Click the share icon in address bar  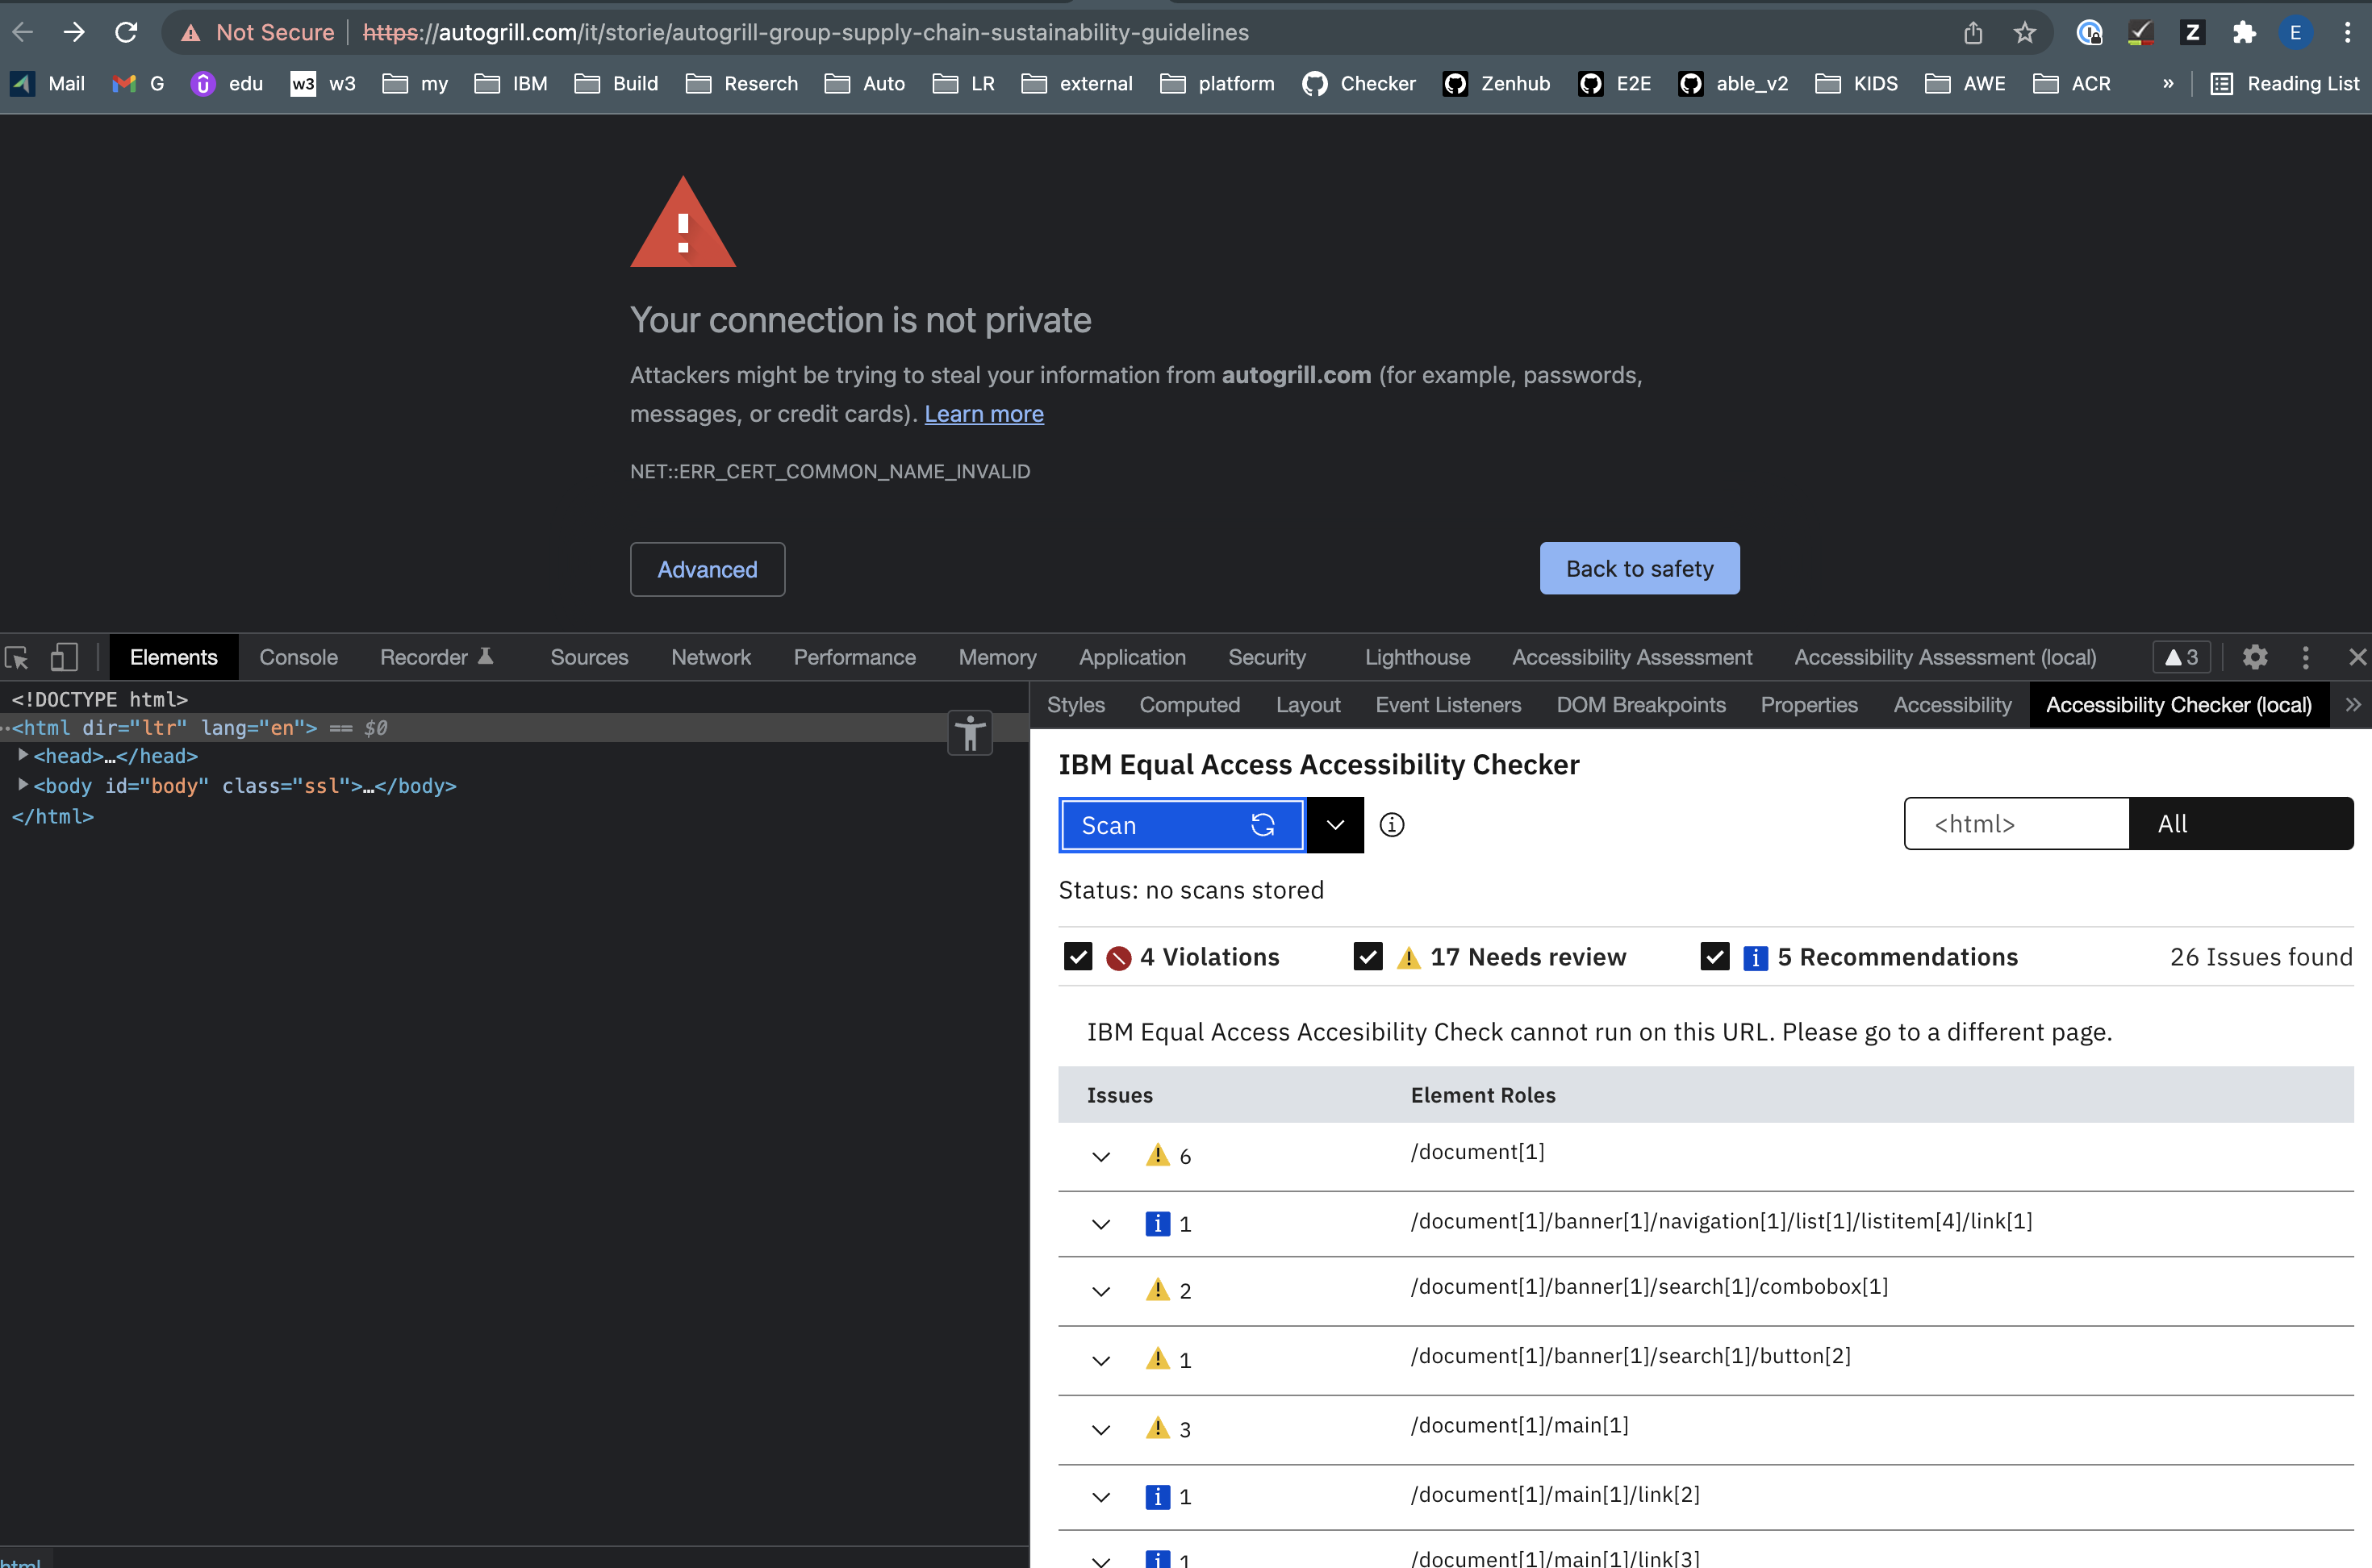(x=1972, y=33)
